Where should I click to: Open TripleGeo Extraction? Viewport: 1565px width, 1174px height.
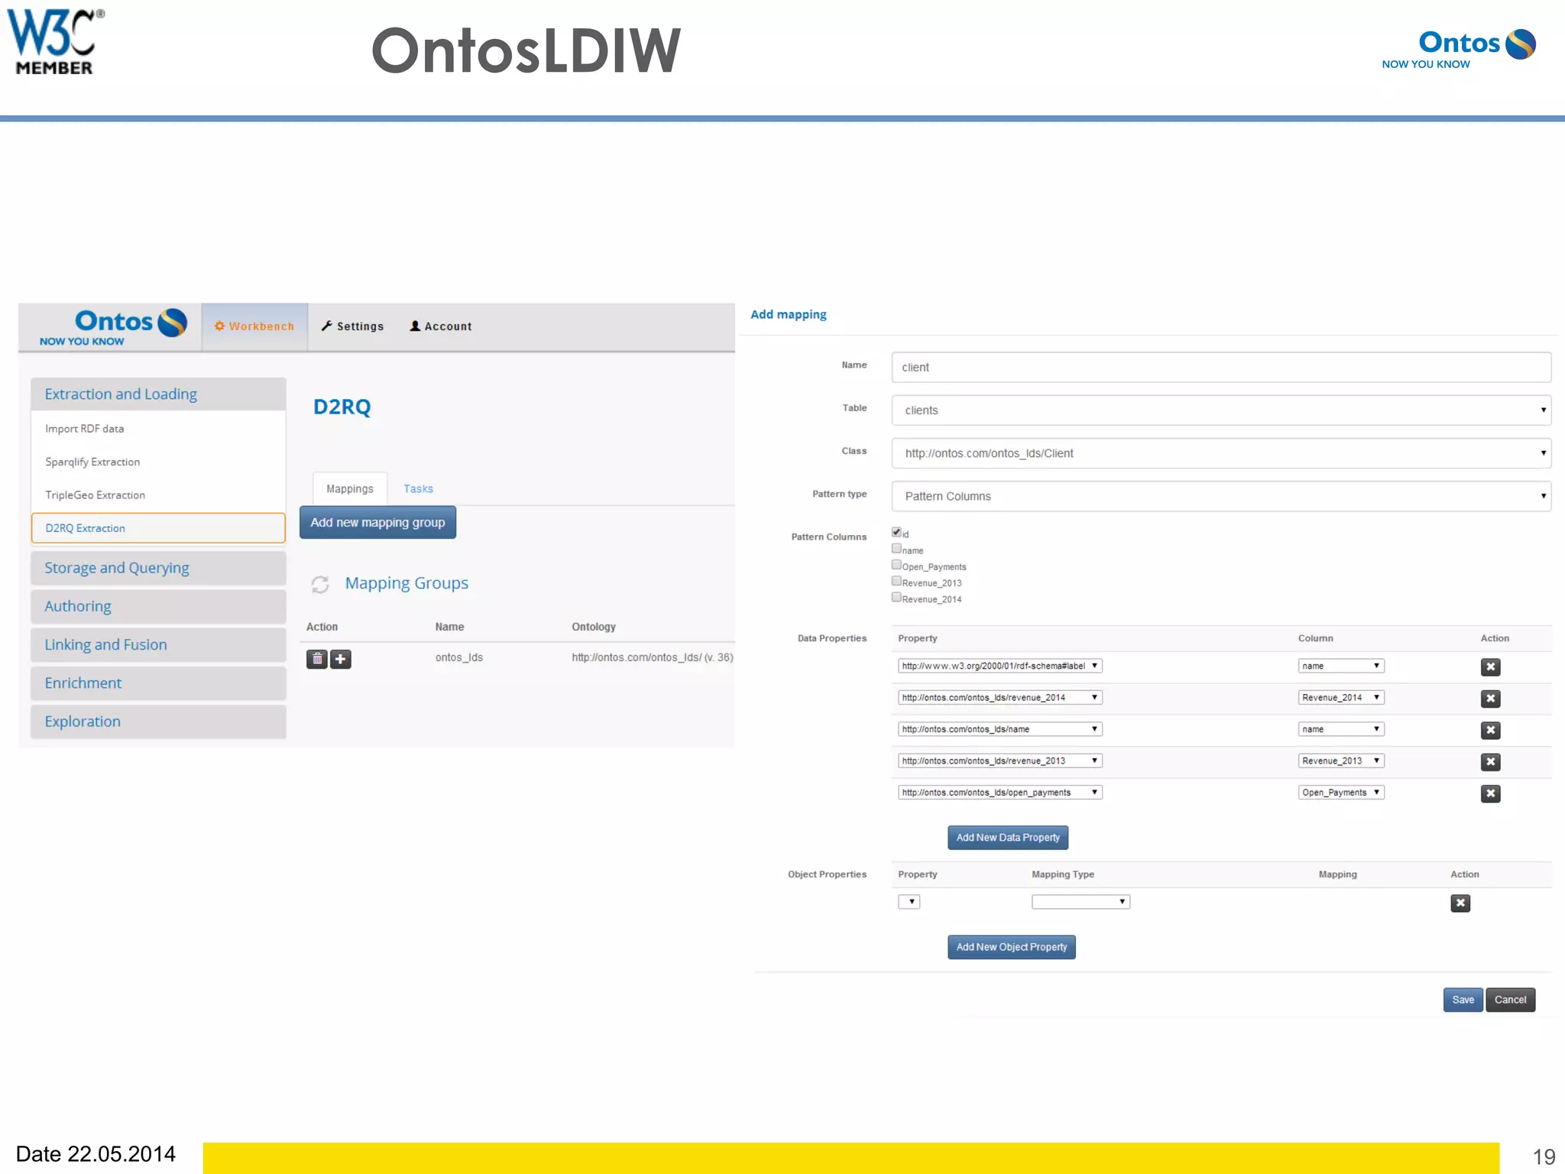tap(95, 495)
